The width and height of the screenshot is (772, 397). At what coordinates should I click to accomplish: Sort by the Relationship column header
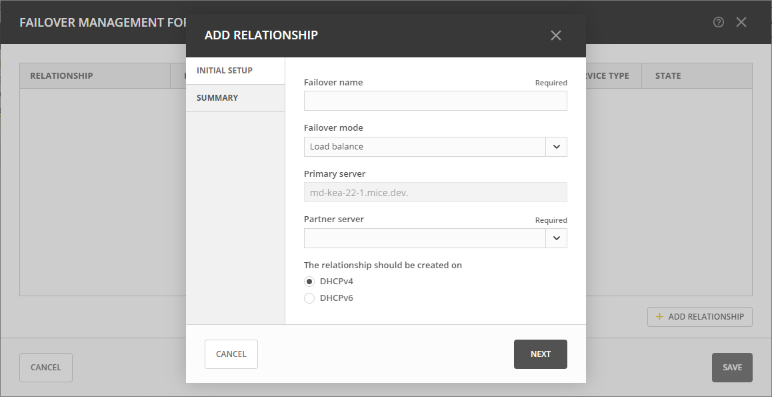pyautogui.click(x=61, y=76)
